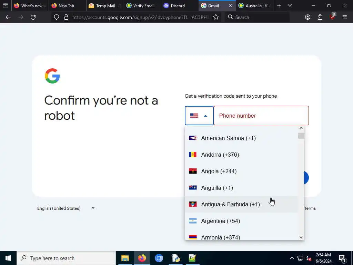Open the Firefox hamburger menu
Image resolution: width=353 pixels, height=265 pixels.
pyautogui.click(x=345, y=17)
